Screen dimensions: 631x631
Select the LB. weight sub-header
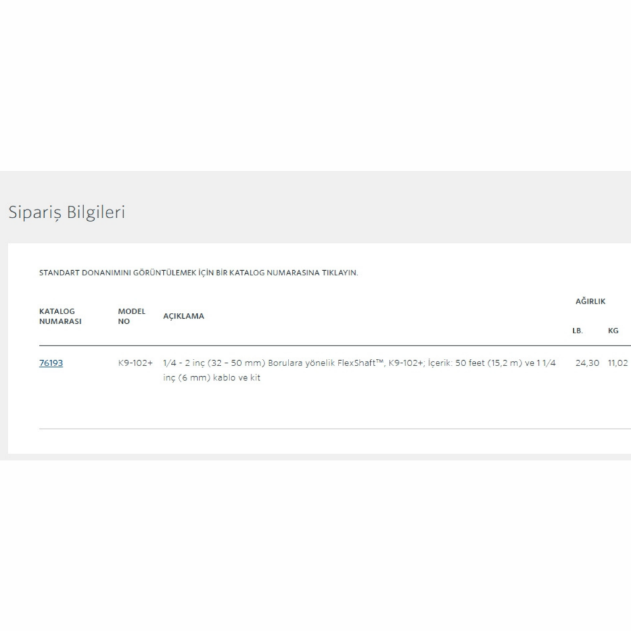(578, 331)
